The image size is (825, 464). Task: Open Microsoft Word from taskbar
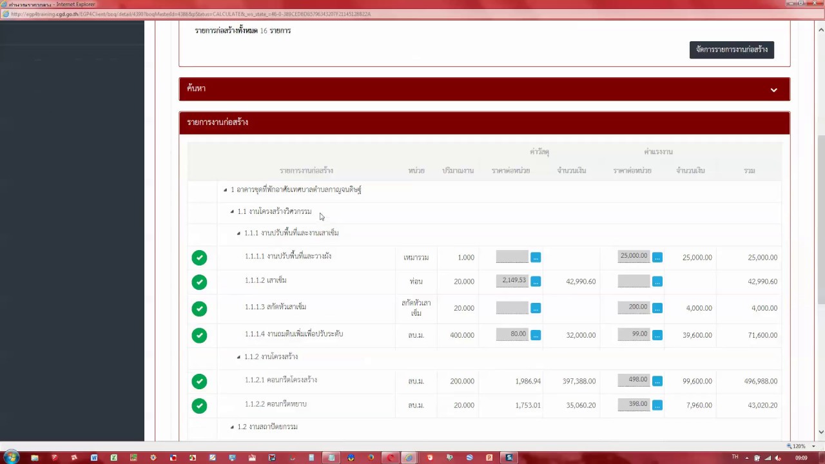(x=94, y=458)
